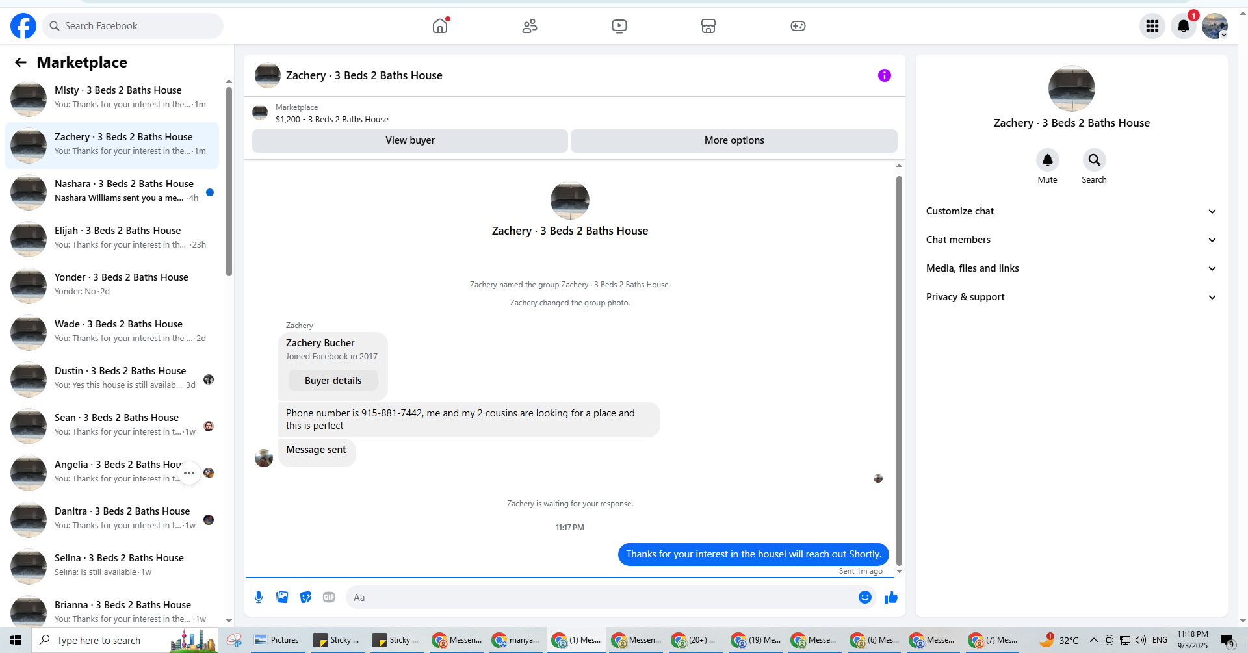Send a thumbs-up like

click(x=891, y=597)
